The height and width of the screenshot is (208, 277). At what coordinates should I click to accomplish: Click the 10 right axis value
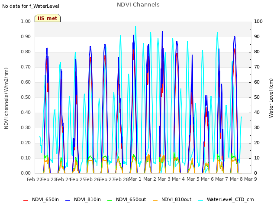point(257,158)
